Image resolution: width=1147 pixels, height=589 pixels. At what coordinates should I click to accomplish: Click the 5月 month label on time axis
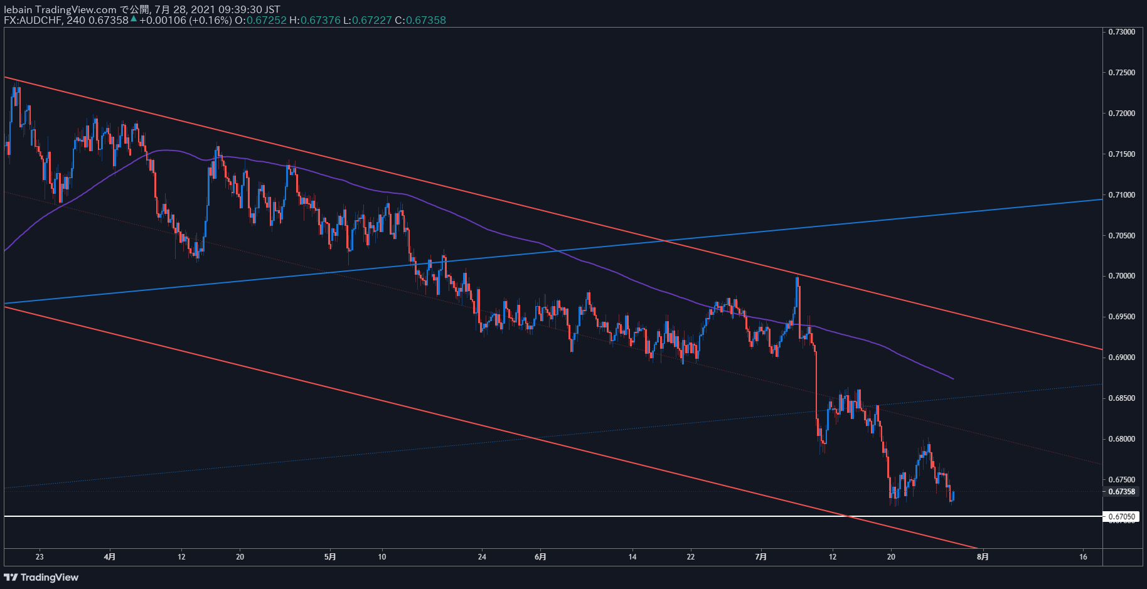(331, 556)
